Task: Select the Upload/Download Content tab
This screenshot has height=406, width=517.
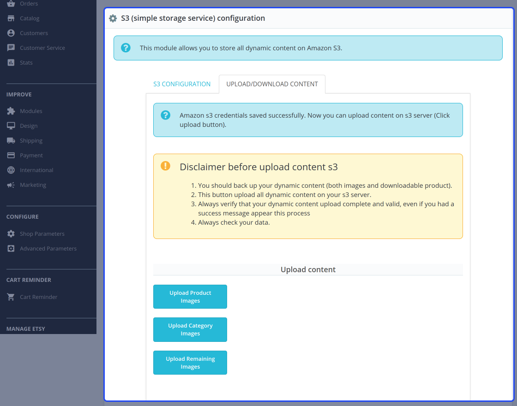Action: coord(272,84)
